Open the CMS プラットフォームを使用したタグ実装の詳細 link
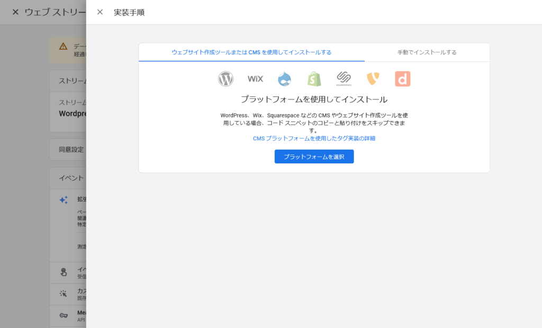This screenshot has height=328, width=542. pos(314,139)
